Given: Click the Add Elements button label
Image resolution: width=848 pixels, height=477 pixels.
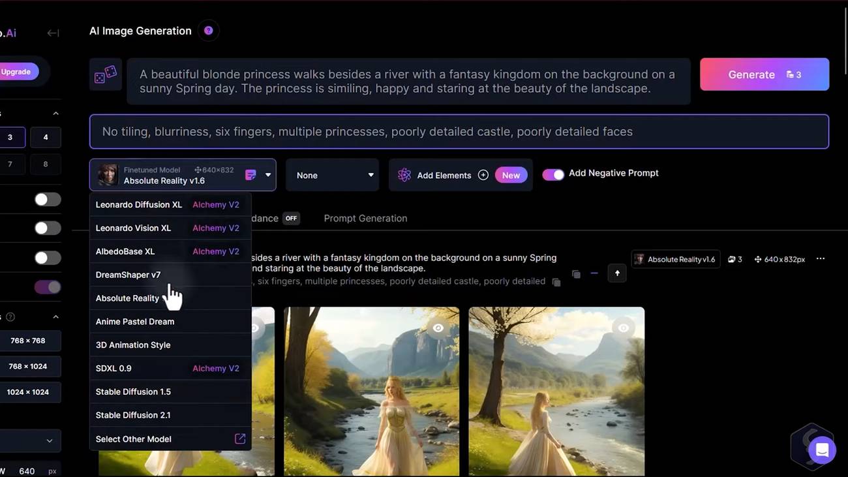Looking at the screenshot, I should [x=444, y=176].
